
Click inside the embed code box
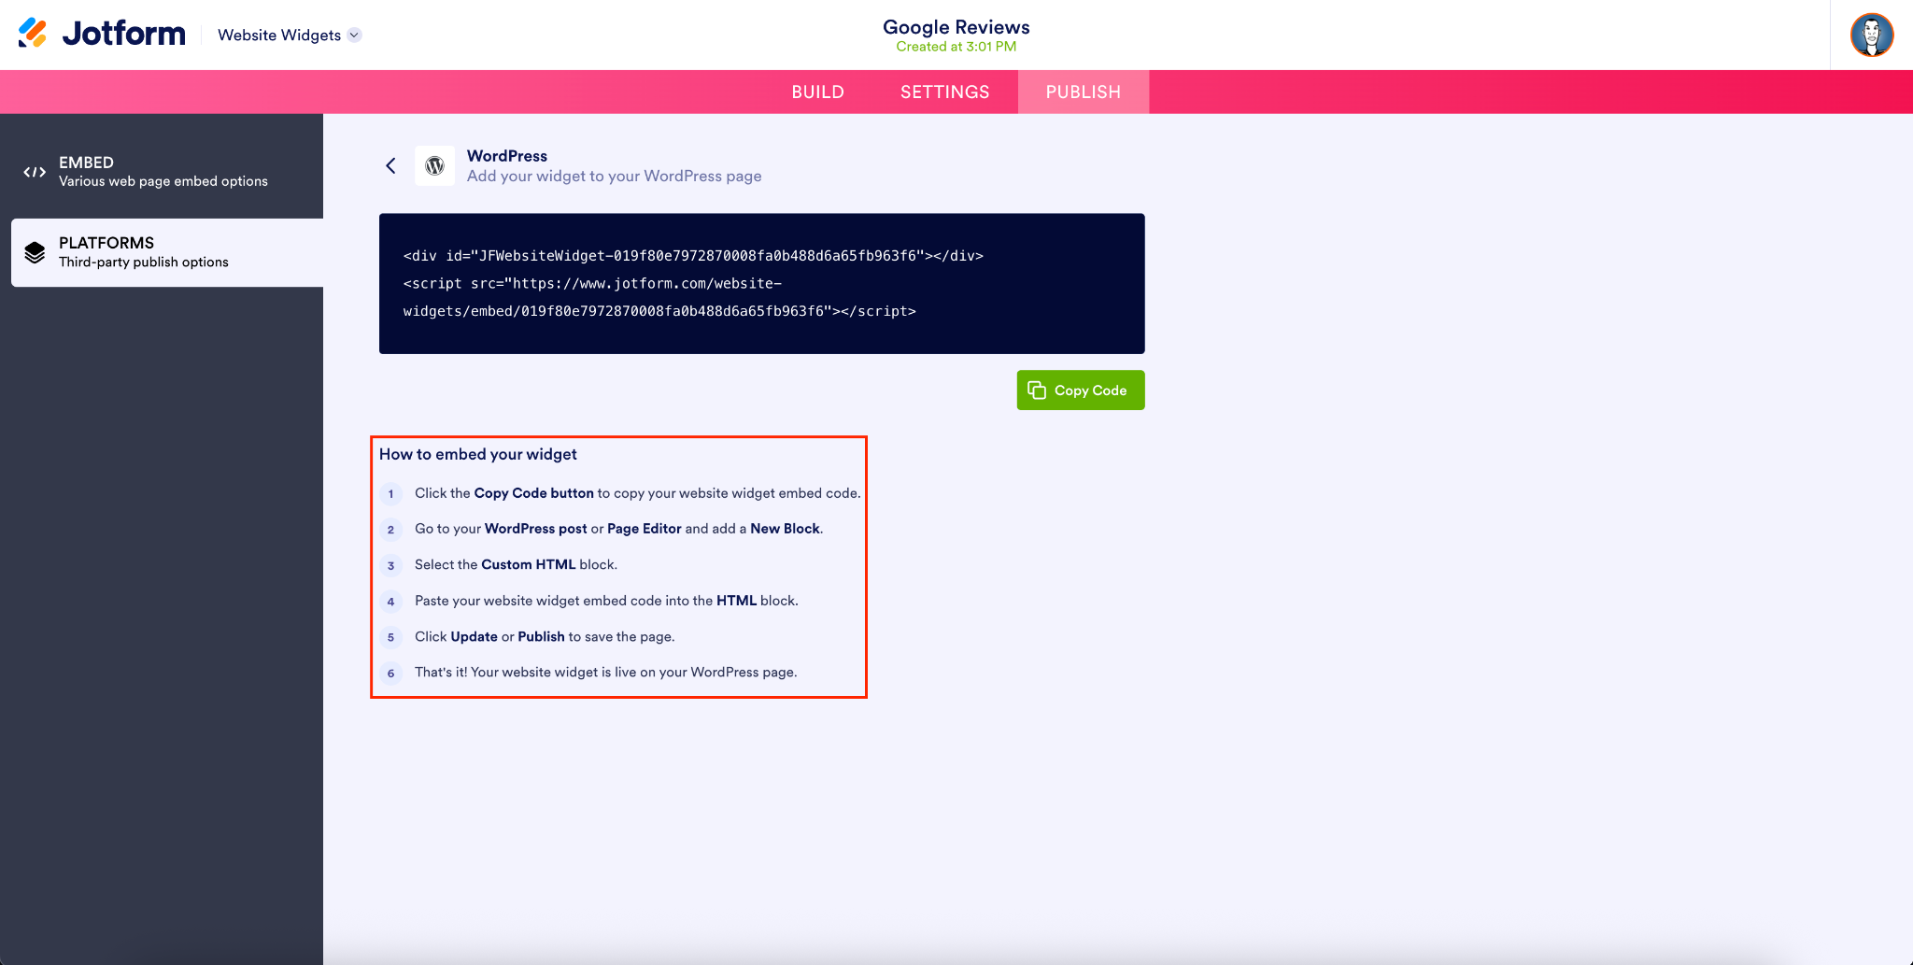tap(761, 283)
